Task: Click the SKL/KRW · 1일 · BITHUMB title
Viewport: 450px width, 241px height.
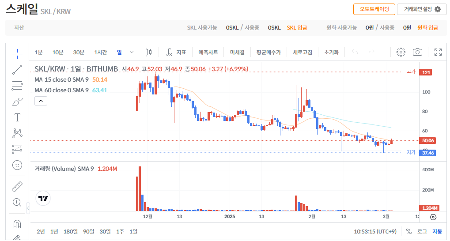Action: click(76, 69)
